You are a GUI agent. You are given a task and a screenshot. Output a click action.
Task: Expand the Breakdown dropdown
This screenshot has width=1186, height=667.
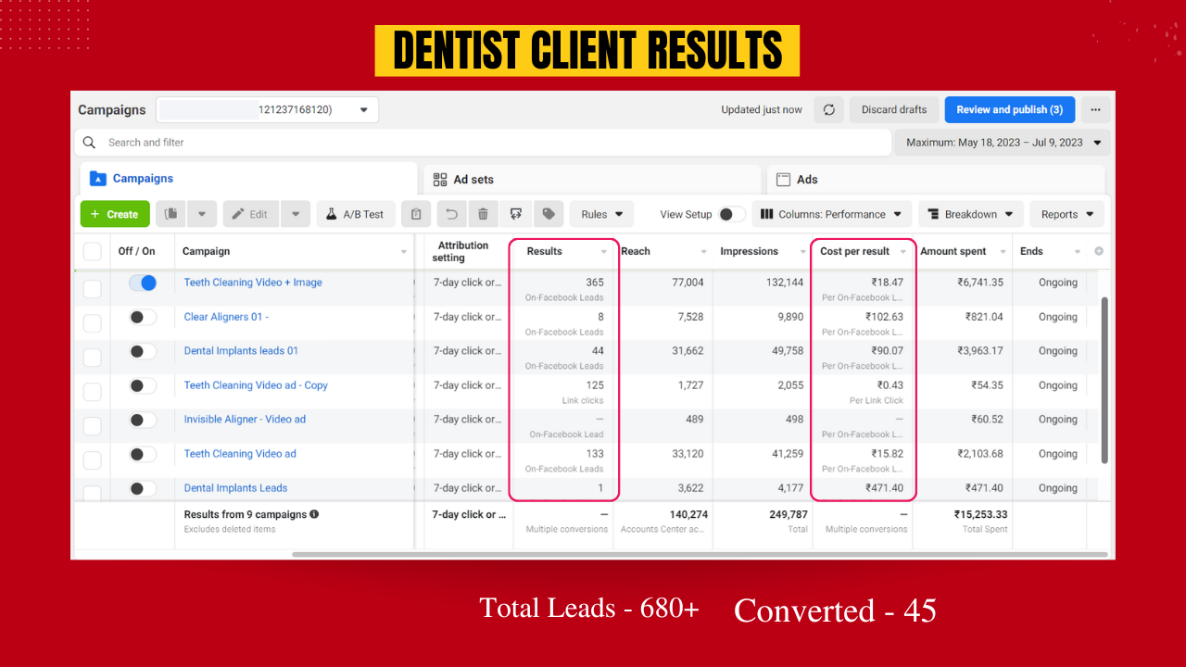coord(970,214)
